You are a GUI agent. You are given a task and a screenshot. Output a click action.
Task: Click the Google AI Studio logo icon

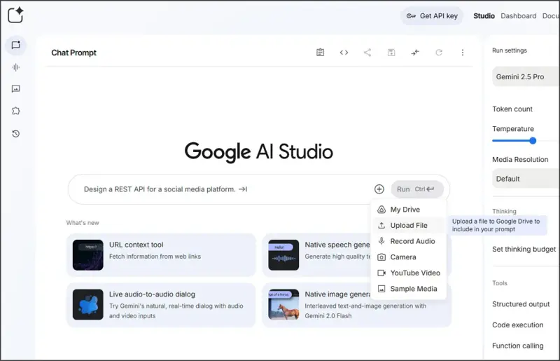coord(15,15)
